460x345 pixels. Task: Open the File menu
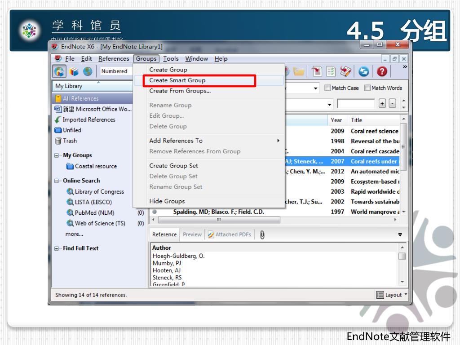[x=70, y=59]
